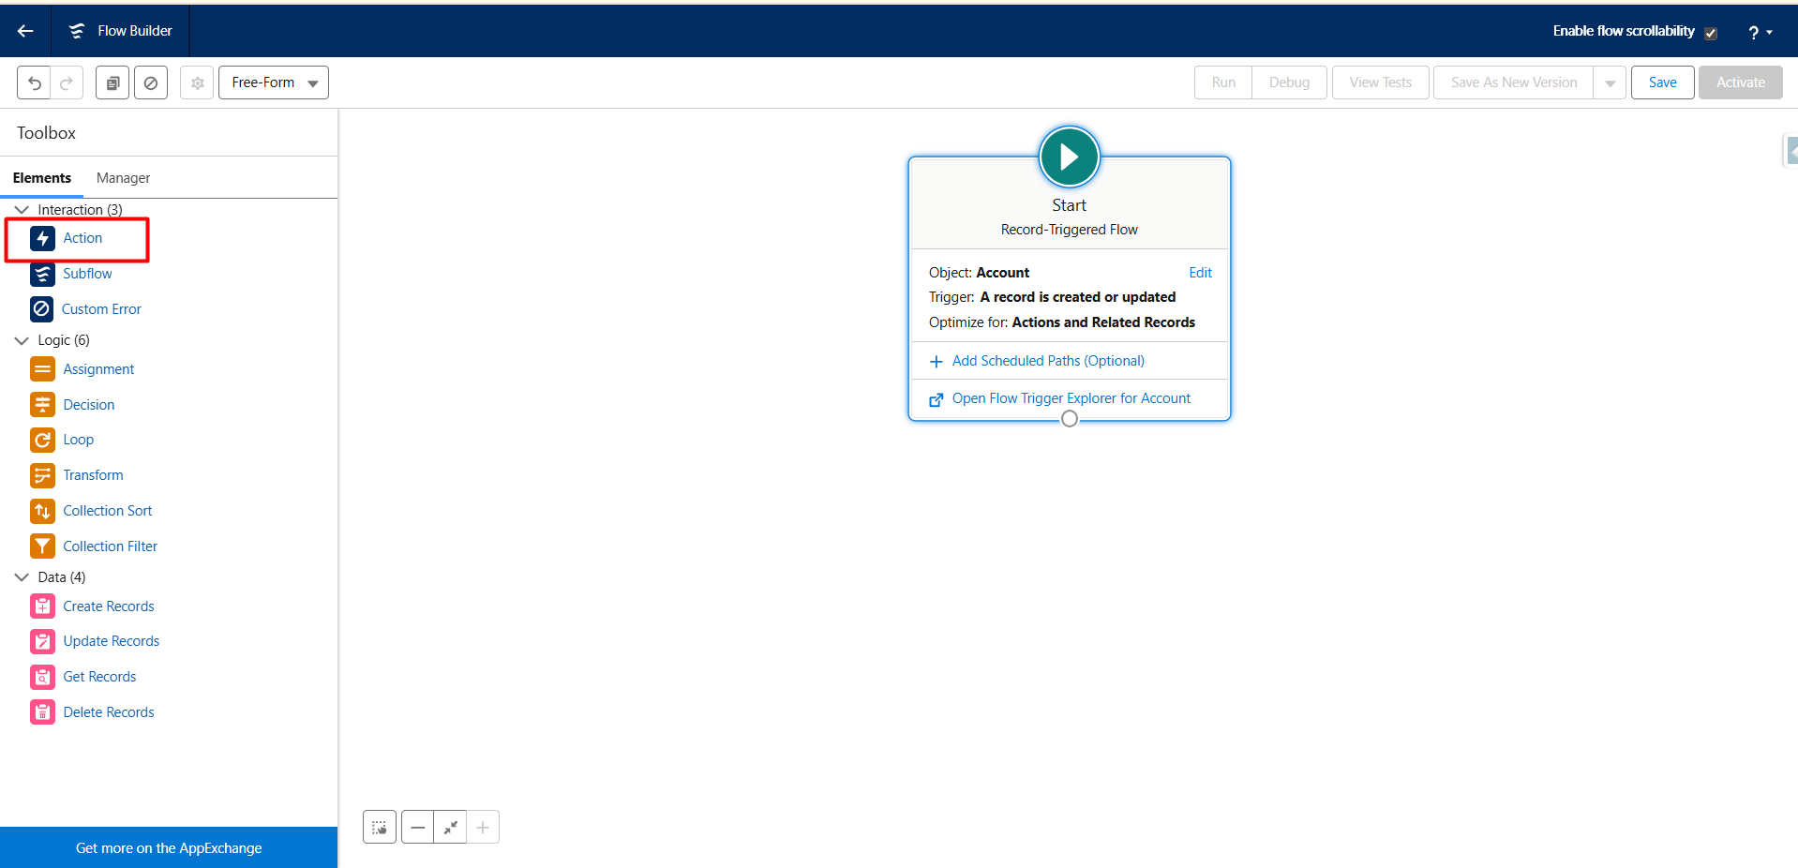Select the Decision element icon

[x=42, y=405]
